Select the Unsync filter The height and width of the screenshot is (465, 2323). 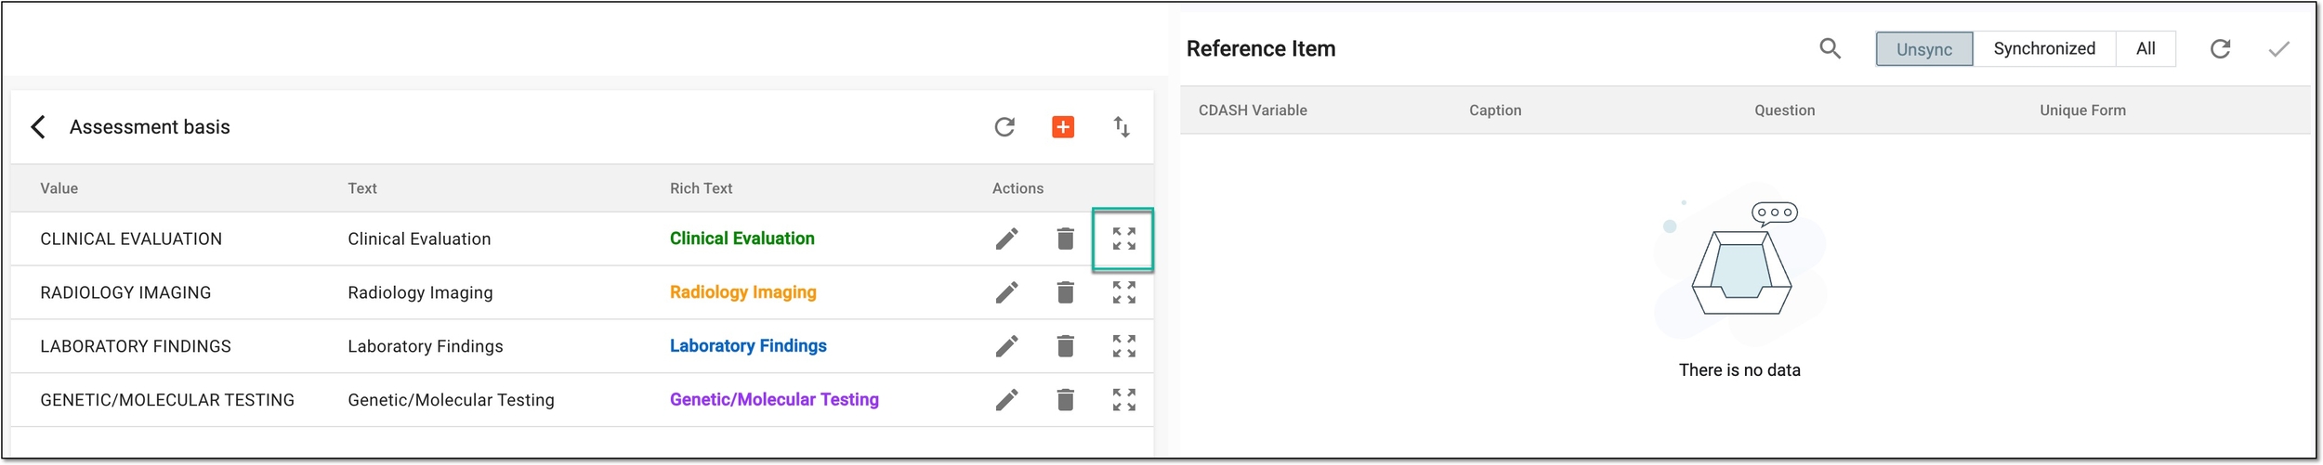[x=1923, y=49]
